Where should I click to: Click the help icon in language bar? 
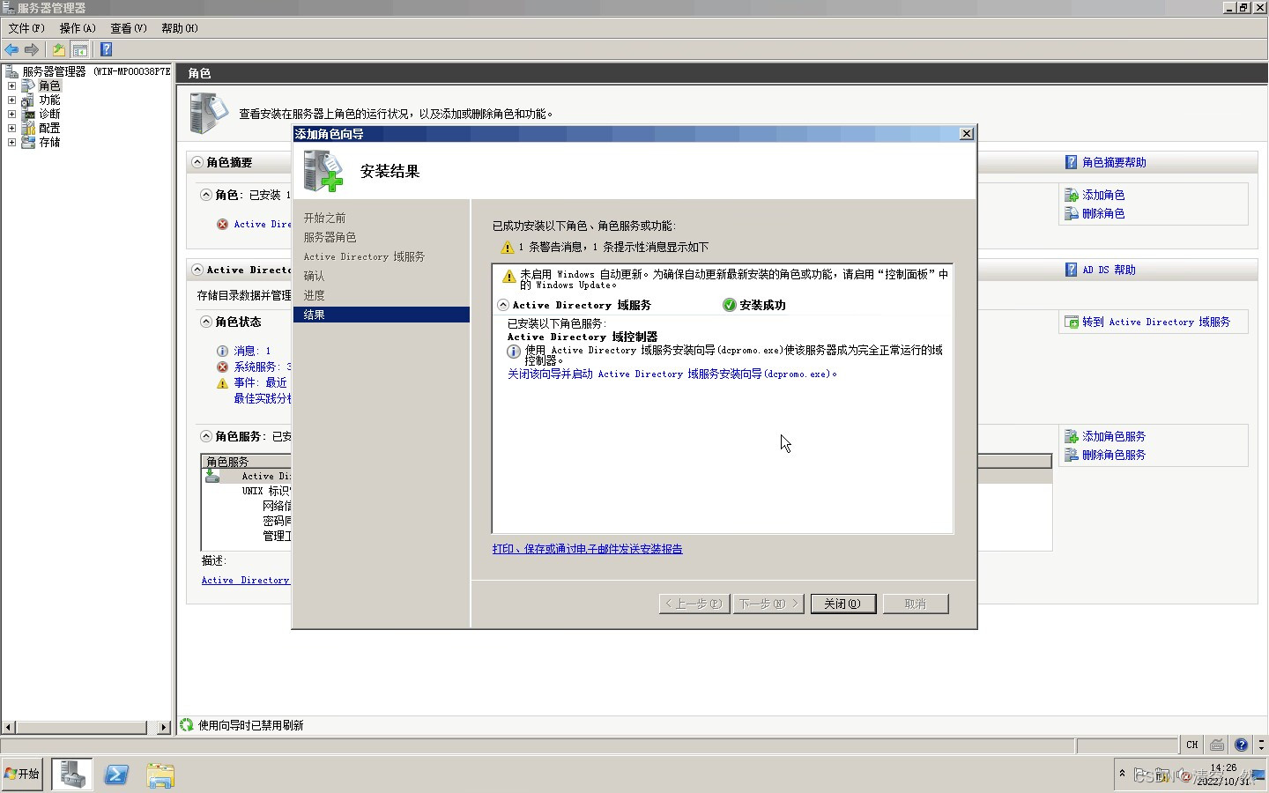pyautogui.click(x=1241, y=745)
